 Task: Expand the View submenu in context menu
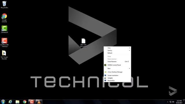117,48
